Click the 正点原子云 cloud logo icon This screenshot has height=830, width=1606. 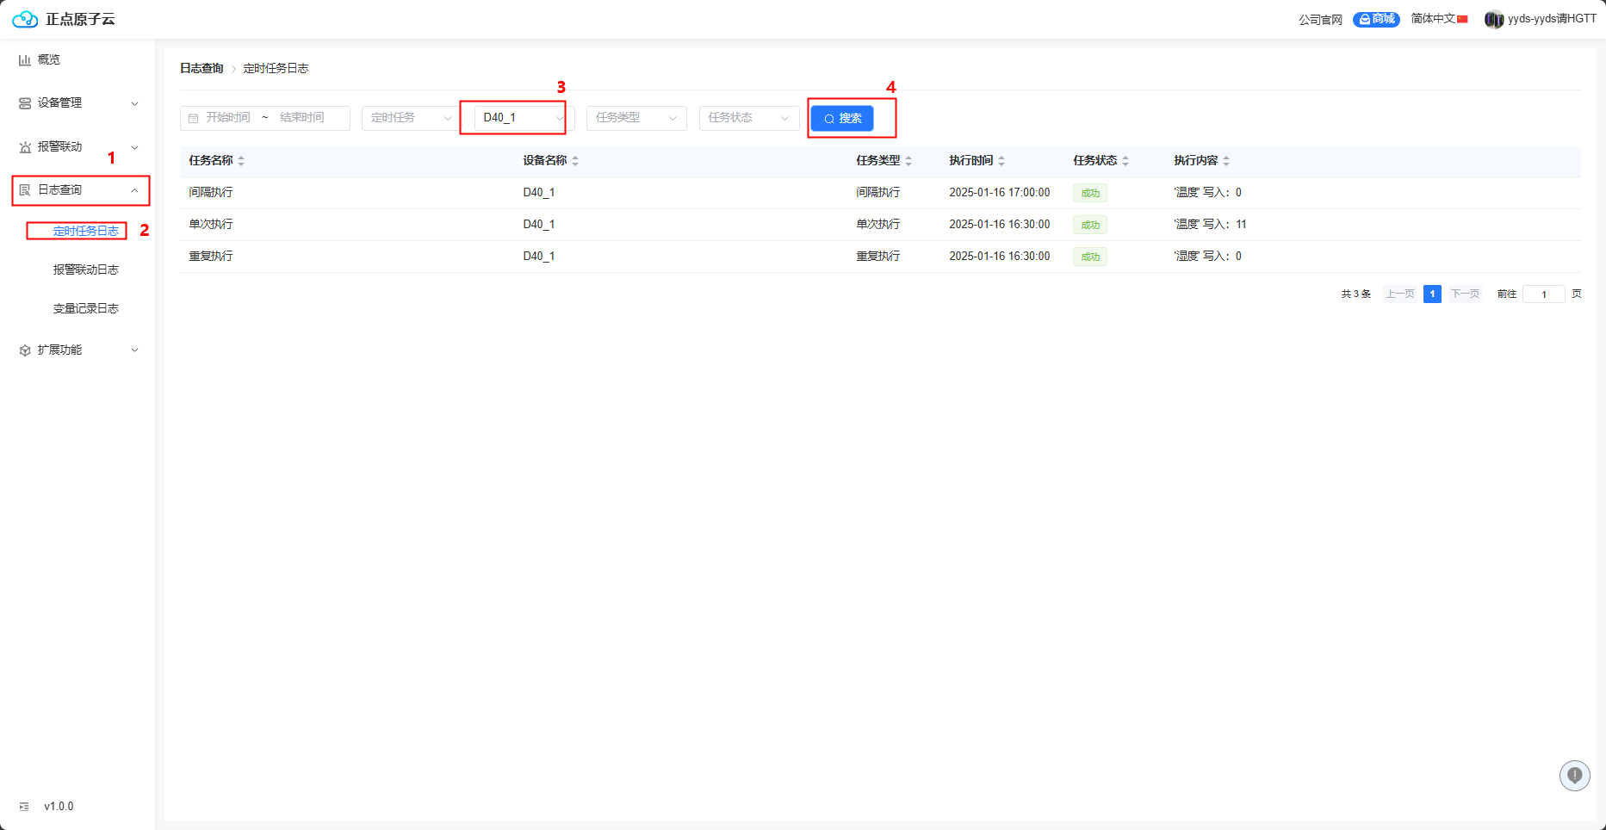pyautogui.click(x=25, y=19)
